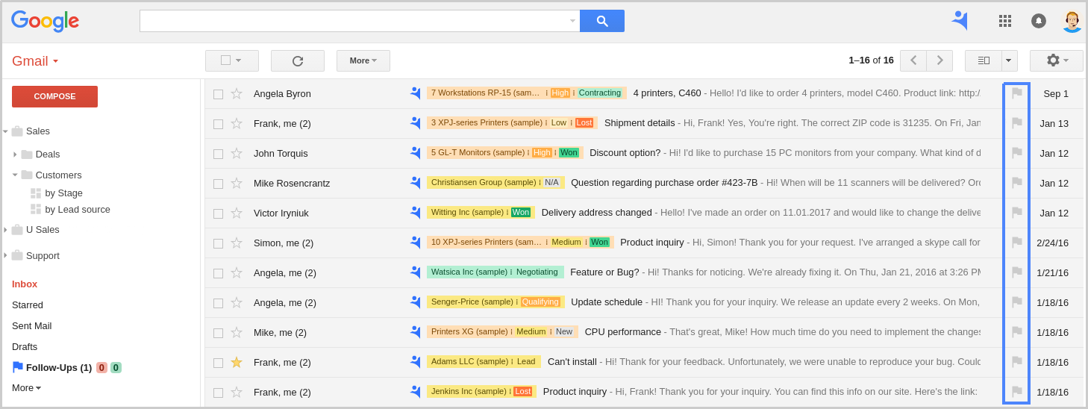The image size is (1088, 409).
Task: Open the Gmail dropdown menu
Action: pyautogui.click(x=35, y=61)
